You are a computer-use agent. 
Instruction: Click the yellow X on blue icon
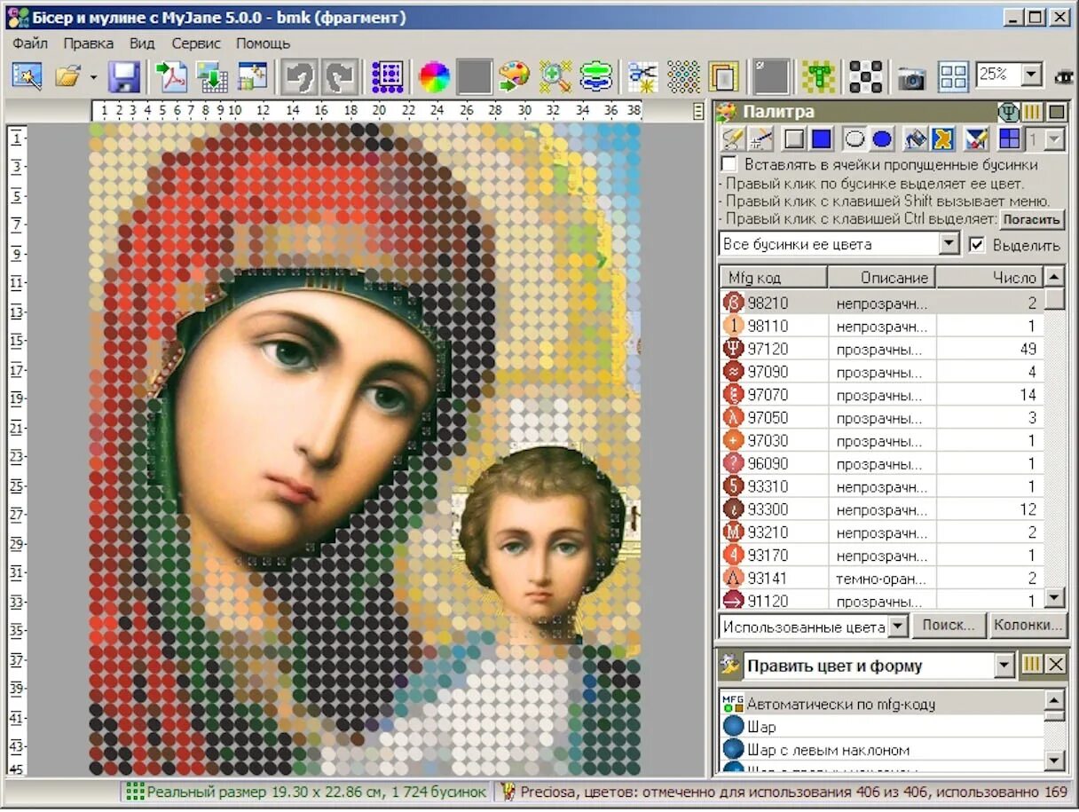point(942,138)
